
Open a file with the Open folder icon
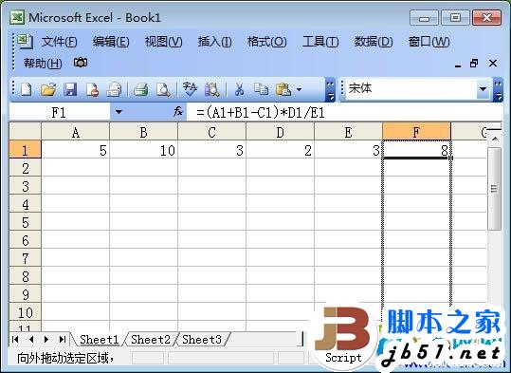48,89
